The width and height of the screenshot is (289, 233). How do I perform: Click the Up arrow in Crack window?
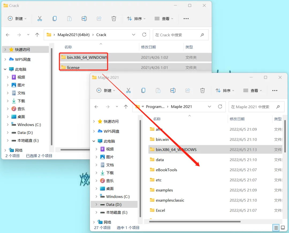(x=37, y=35)
